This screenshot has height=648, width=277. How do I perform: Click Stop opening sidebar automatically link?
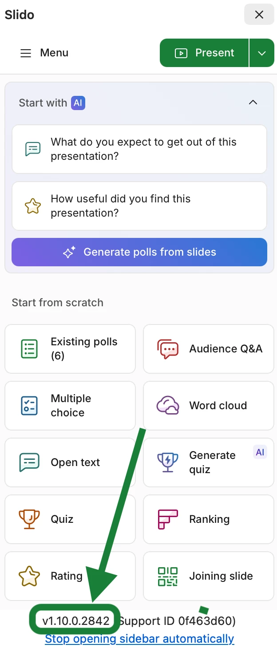tap(139, 639)
